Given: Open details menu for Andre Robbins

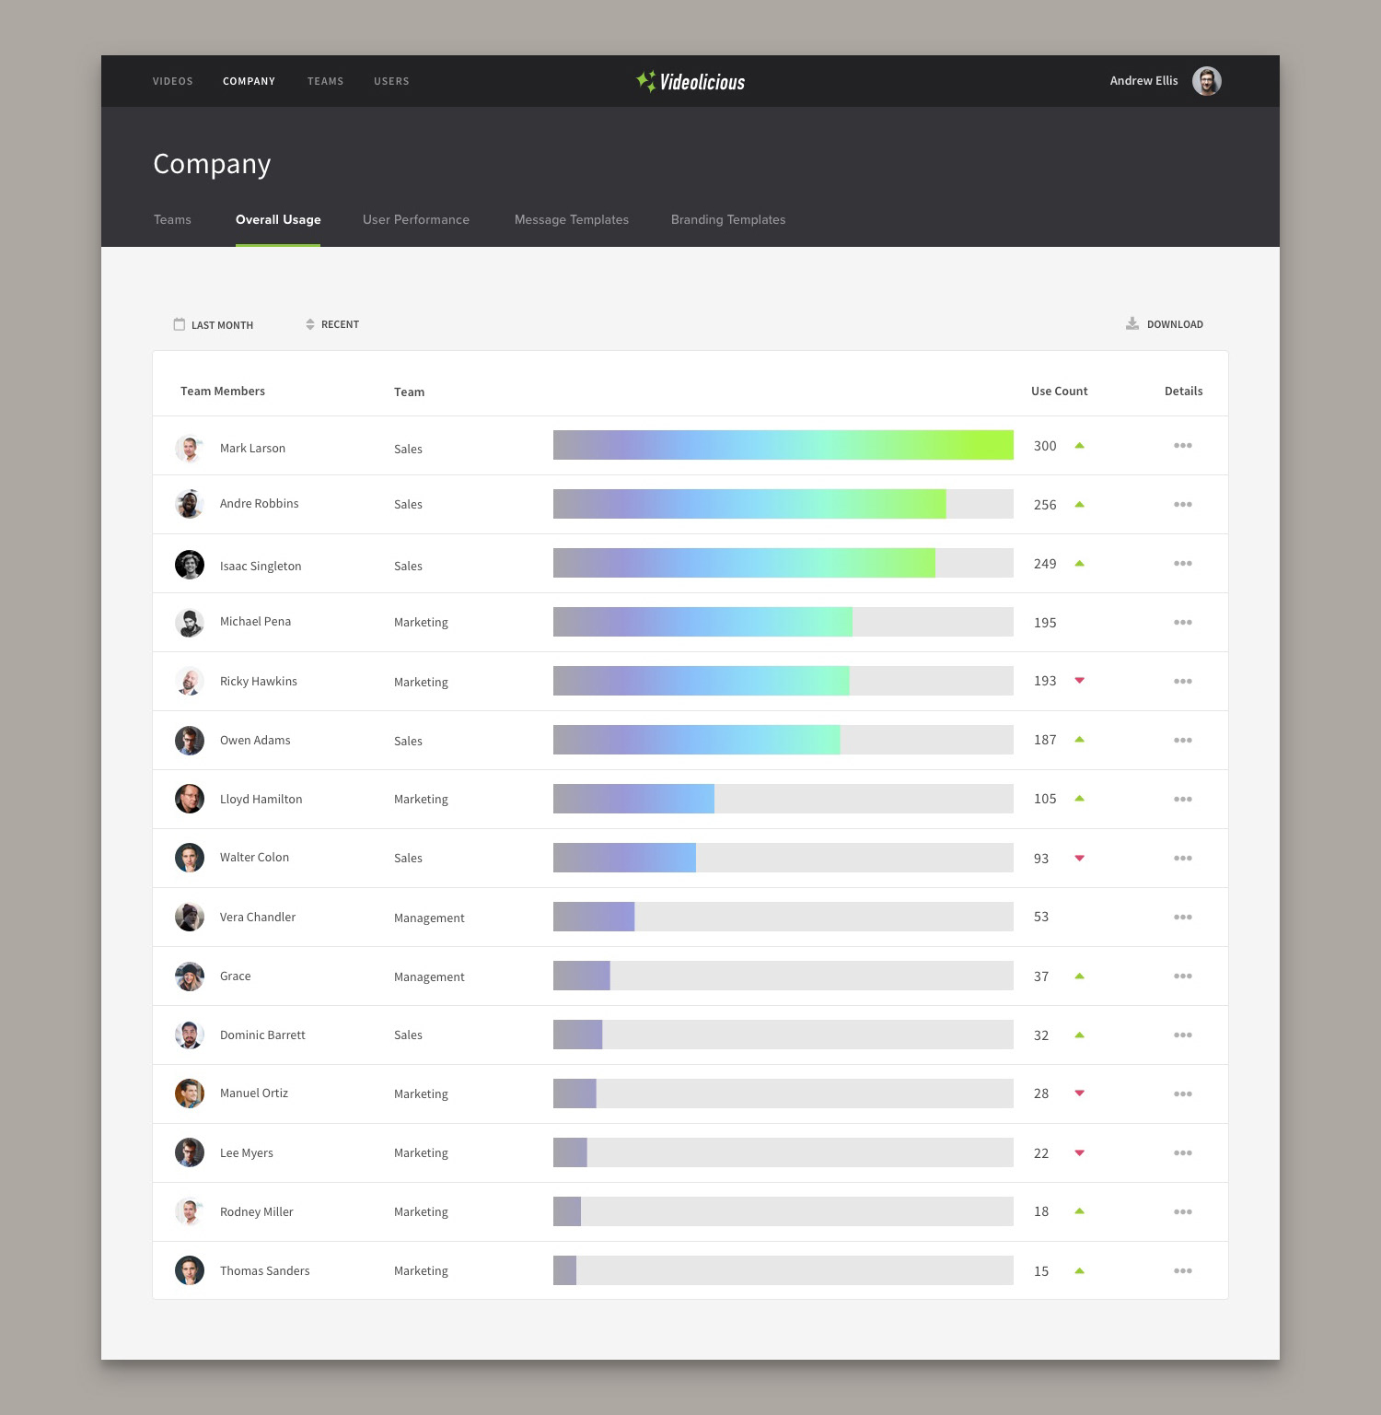Looking at the screenshot, I should point(1183,505).
